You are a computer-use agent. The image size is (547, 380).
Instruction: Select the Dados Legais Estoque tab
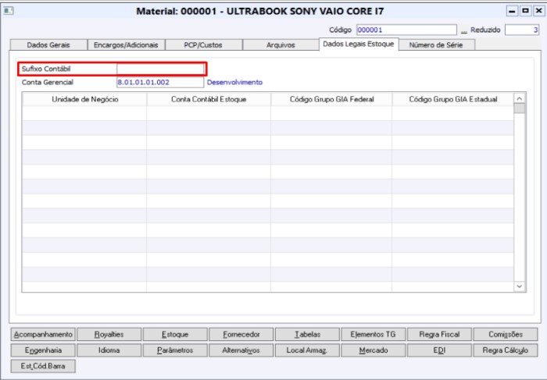(x=359, y=44)
